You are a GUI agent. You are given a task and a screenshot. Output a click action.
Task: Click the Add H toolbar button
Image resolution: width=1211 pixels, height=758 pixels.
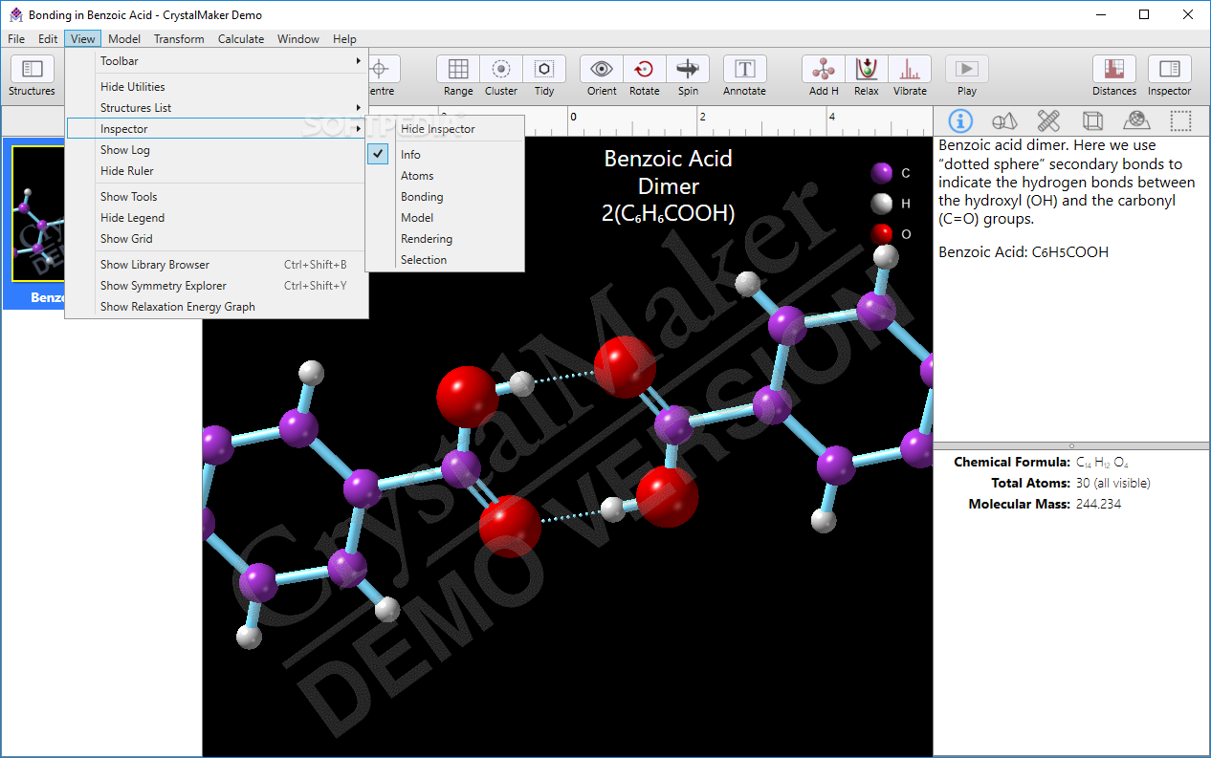824,76
